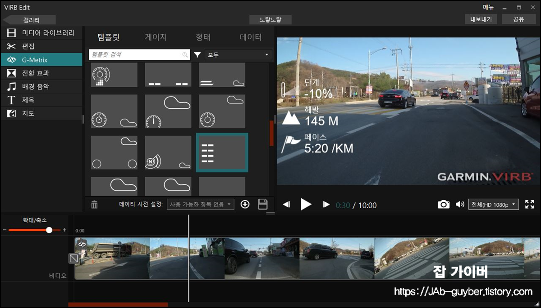Select the template with two dashed bars
Viewport: 541px width, 308px height.
click(168, 75)
